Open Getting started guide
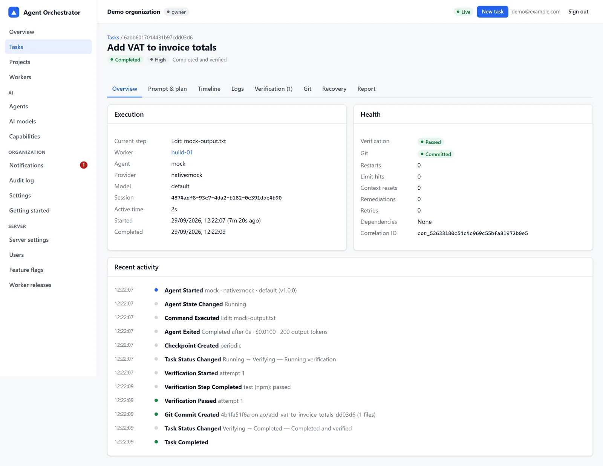Image resolution: width=603 pixels, height=466 pixels. (x=48, y=210)
